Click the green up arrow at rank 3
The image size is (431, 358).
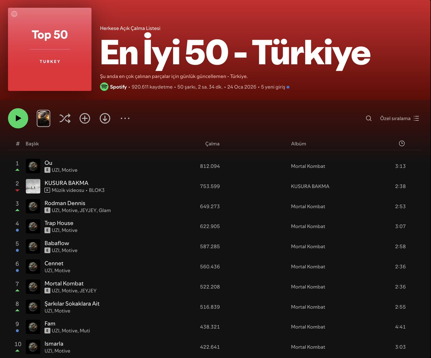click(17, 210)
